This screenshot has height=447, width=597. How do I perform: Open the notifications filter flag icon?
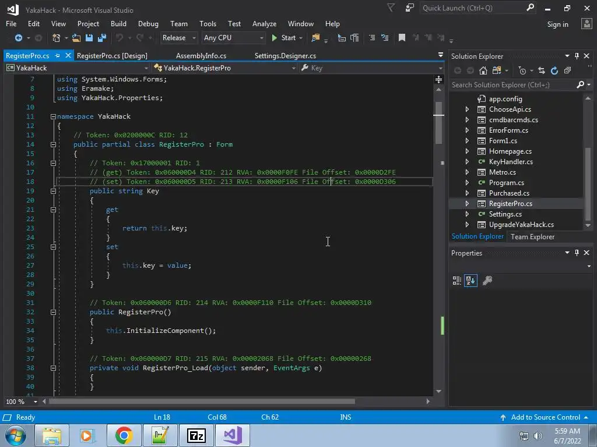pos(391,8)
